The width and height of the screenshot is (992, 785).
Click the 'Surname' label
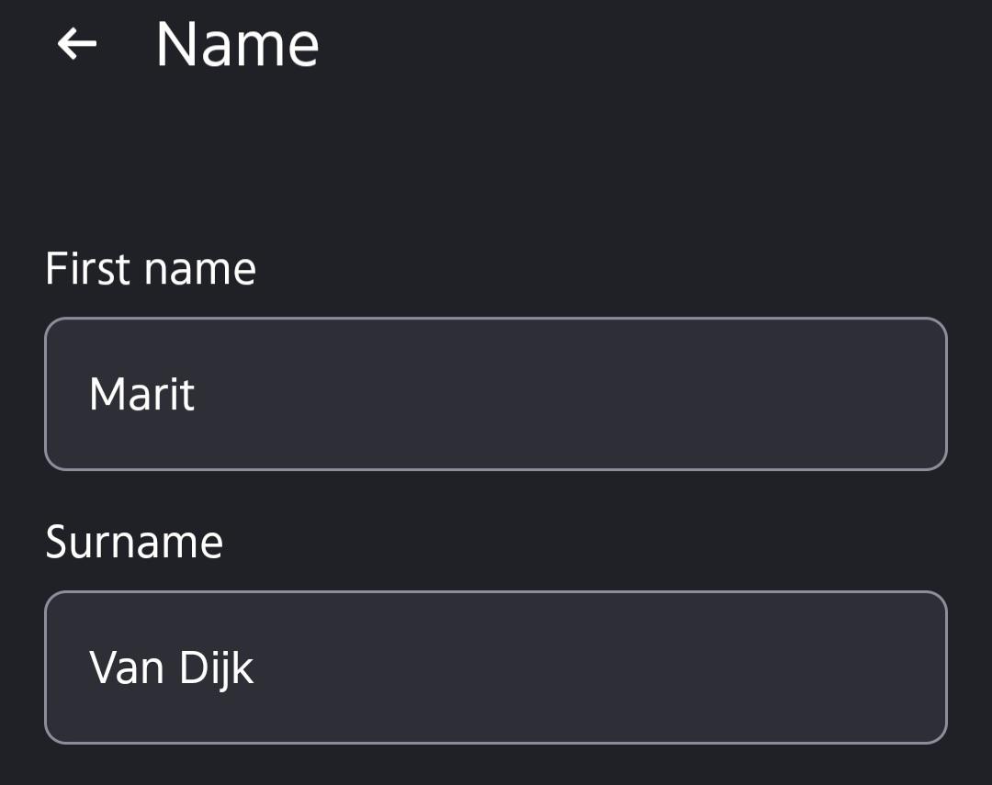coord(134,542)
